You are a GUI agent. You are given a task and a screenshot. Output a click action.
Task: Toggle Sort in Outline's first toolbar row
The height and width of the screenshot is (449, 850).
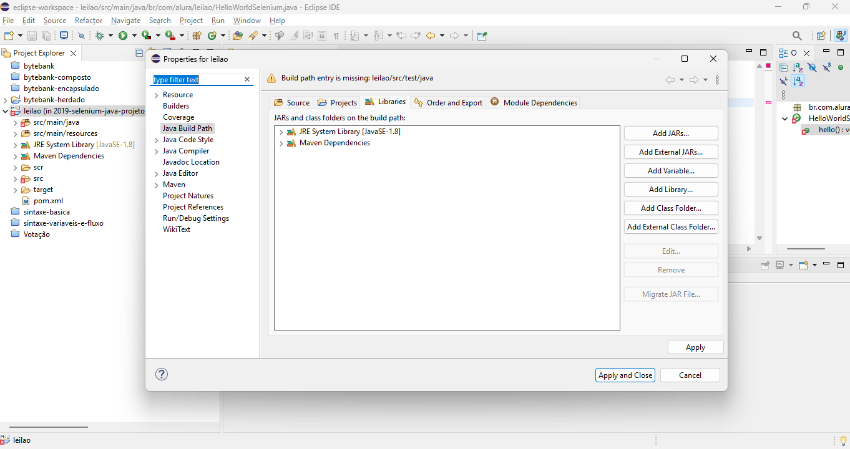[798, 67]
